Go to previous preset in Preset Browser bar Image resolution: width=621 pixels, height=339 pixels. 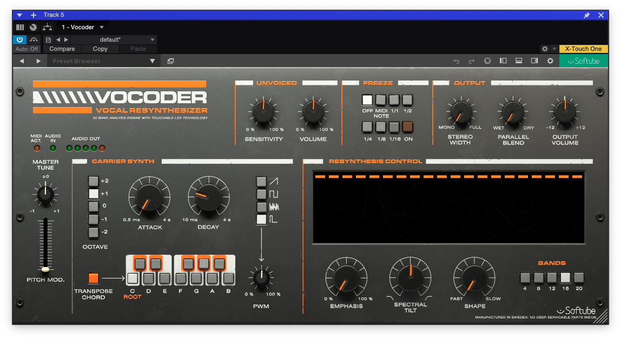[22, 61]
